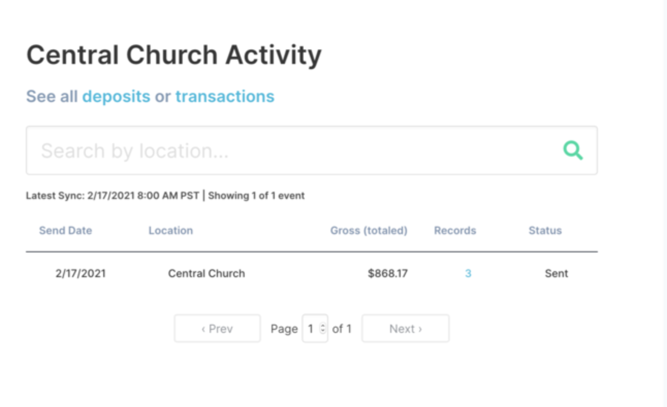Image resolution: width=667 pixels, height=407 pixels.
Task: Click the page number stepper down arrow
Action: 322,332
